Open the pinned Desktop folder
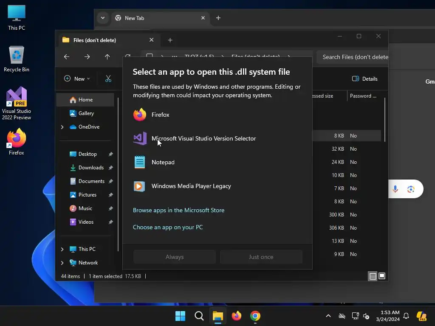 [87, 154]
